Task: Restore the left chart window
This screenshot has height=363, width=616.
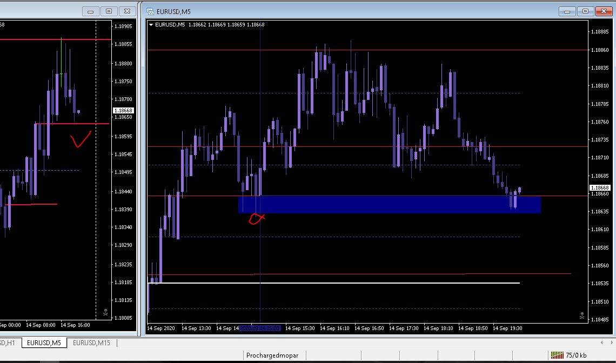Action: (109, 11)
